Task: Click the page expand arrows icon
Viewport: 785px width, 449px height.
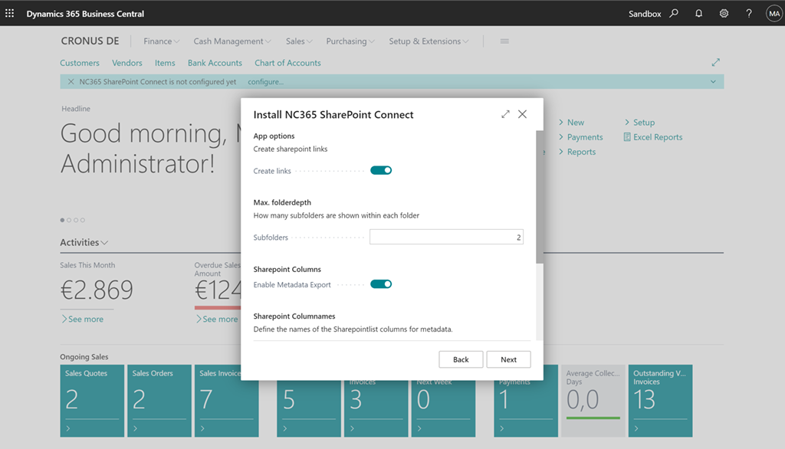Action: click(x=716, y=63)
